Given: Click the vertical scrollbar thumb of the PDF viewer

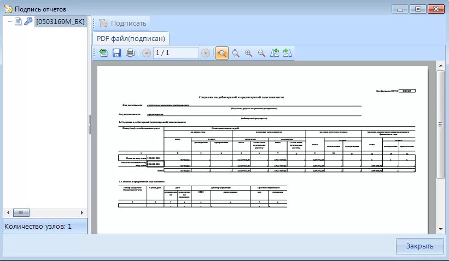Looking at the screenshot, I should tap(441, 124).
